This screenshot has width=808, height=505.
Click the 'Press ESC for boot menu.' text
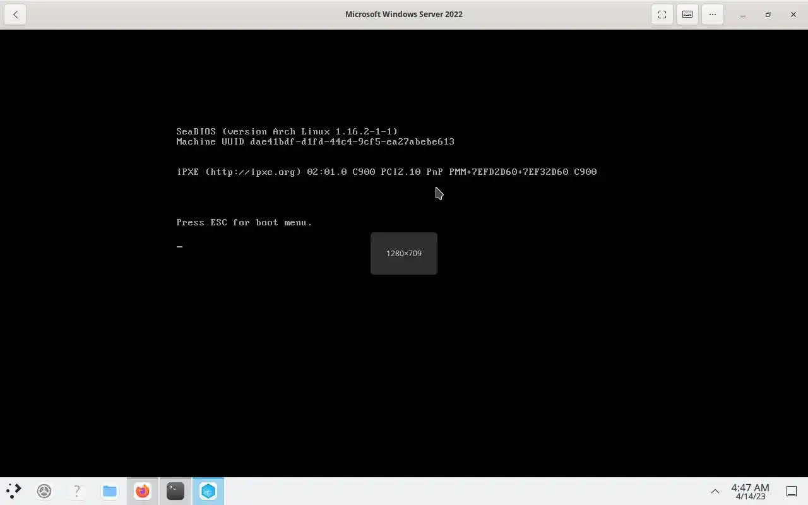[x=244, y=222]
